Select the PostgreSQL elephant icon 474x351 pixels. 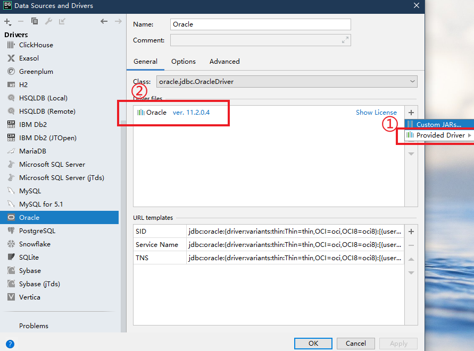[11, 231]
